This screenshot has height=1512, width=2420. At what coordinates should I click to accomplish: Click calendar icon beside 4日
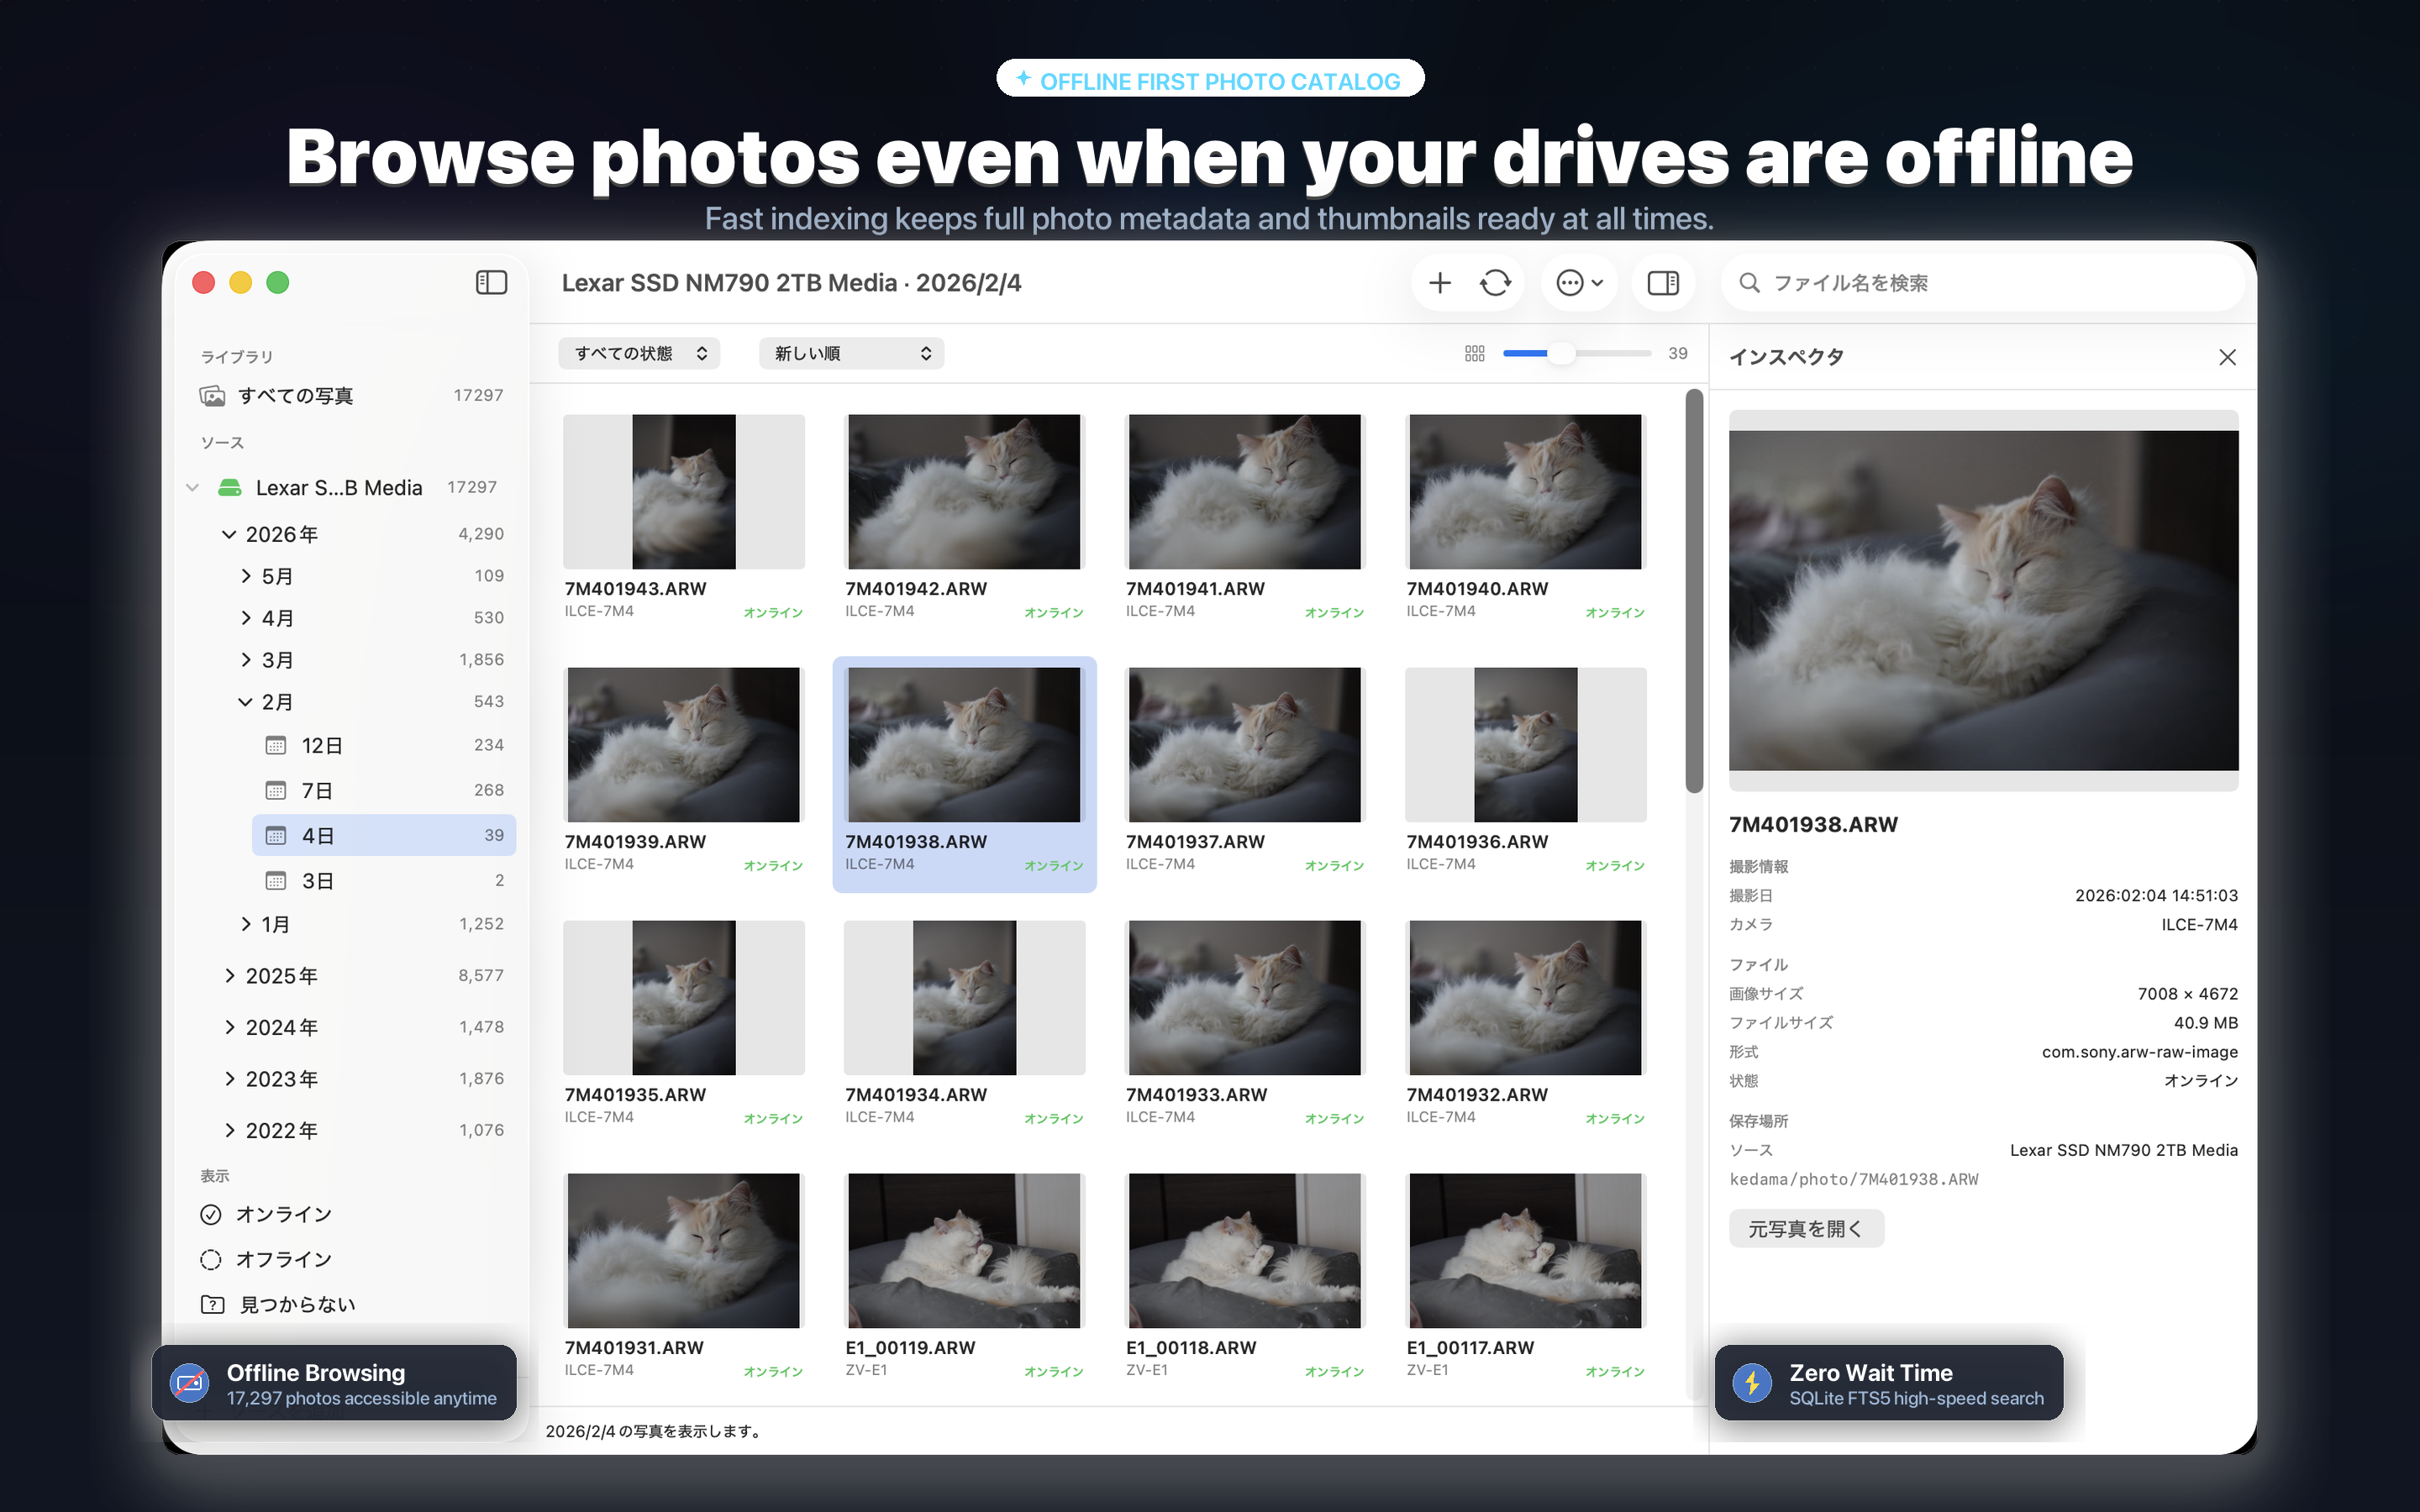click(x=275, y=835)
